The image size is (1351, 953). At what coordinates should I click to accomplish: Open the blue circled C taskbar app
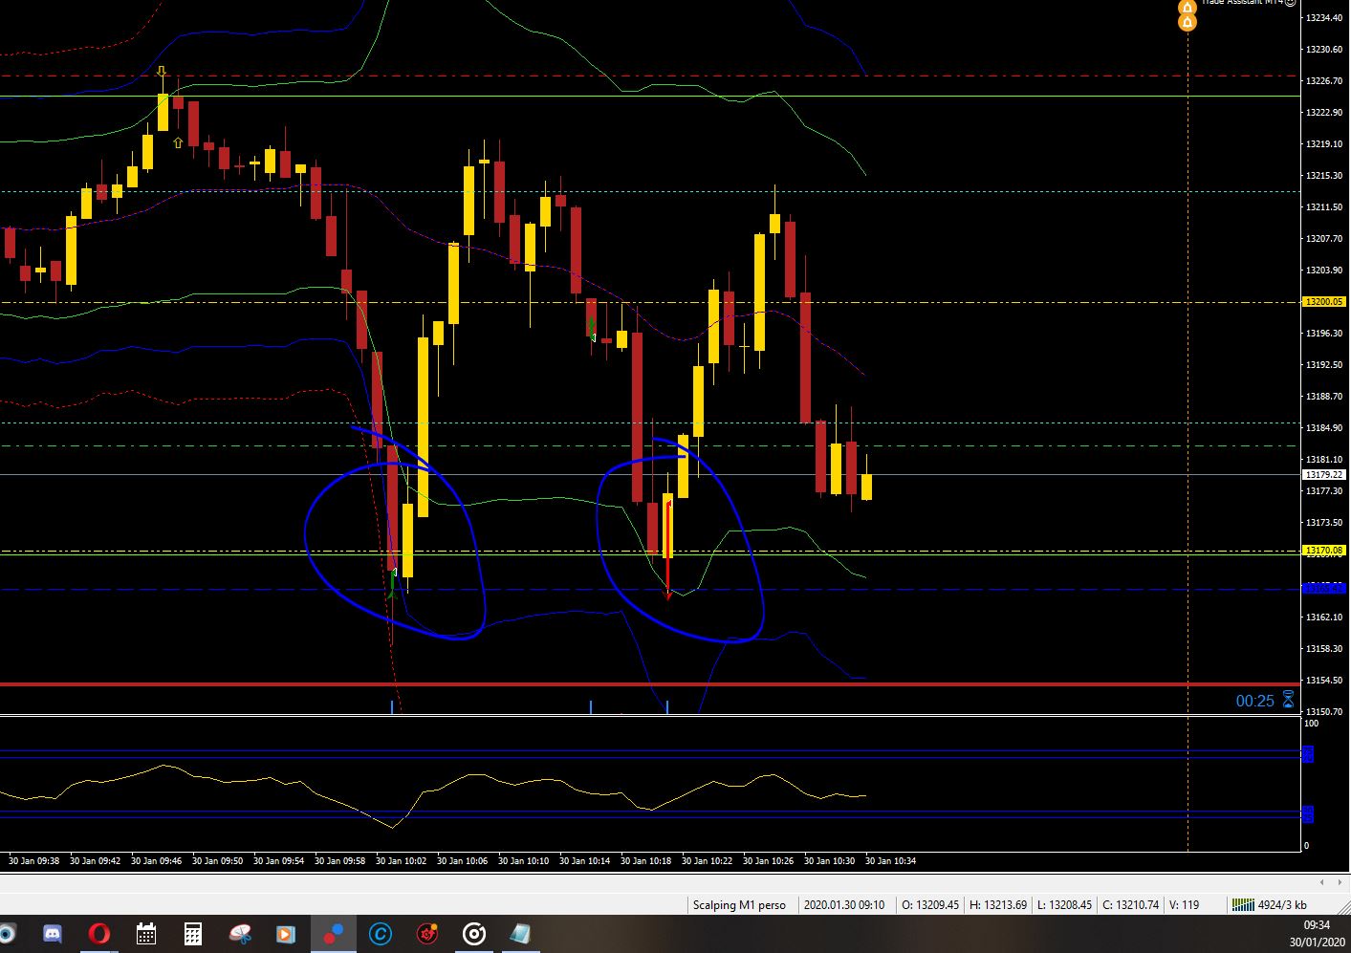coord(380,934)
